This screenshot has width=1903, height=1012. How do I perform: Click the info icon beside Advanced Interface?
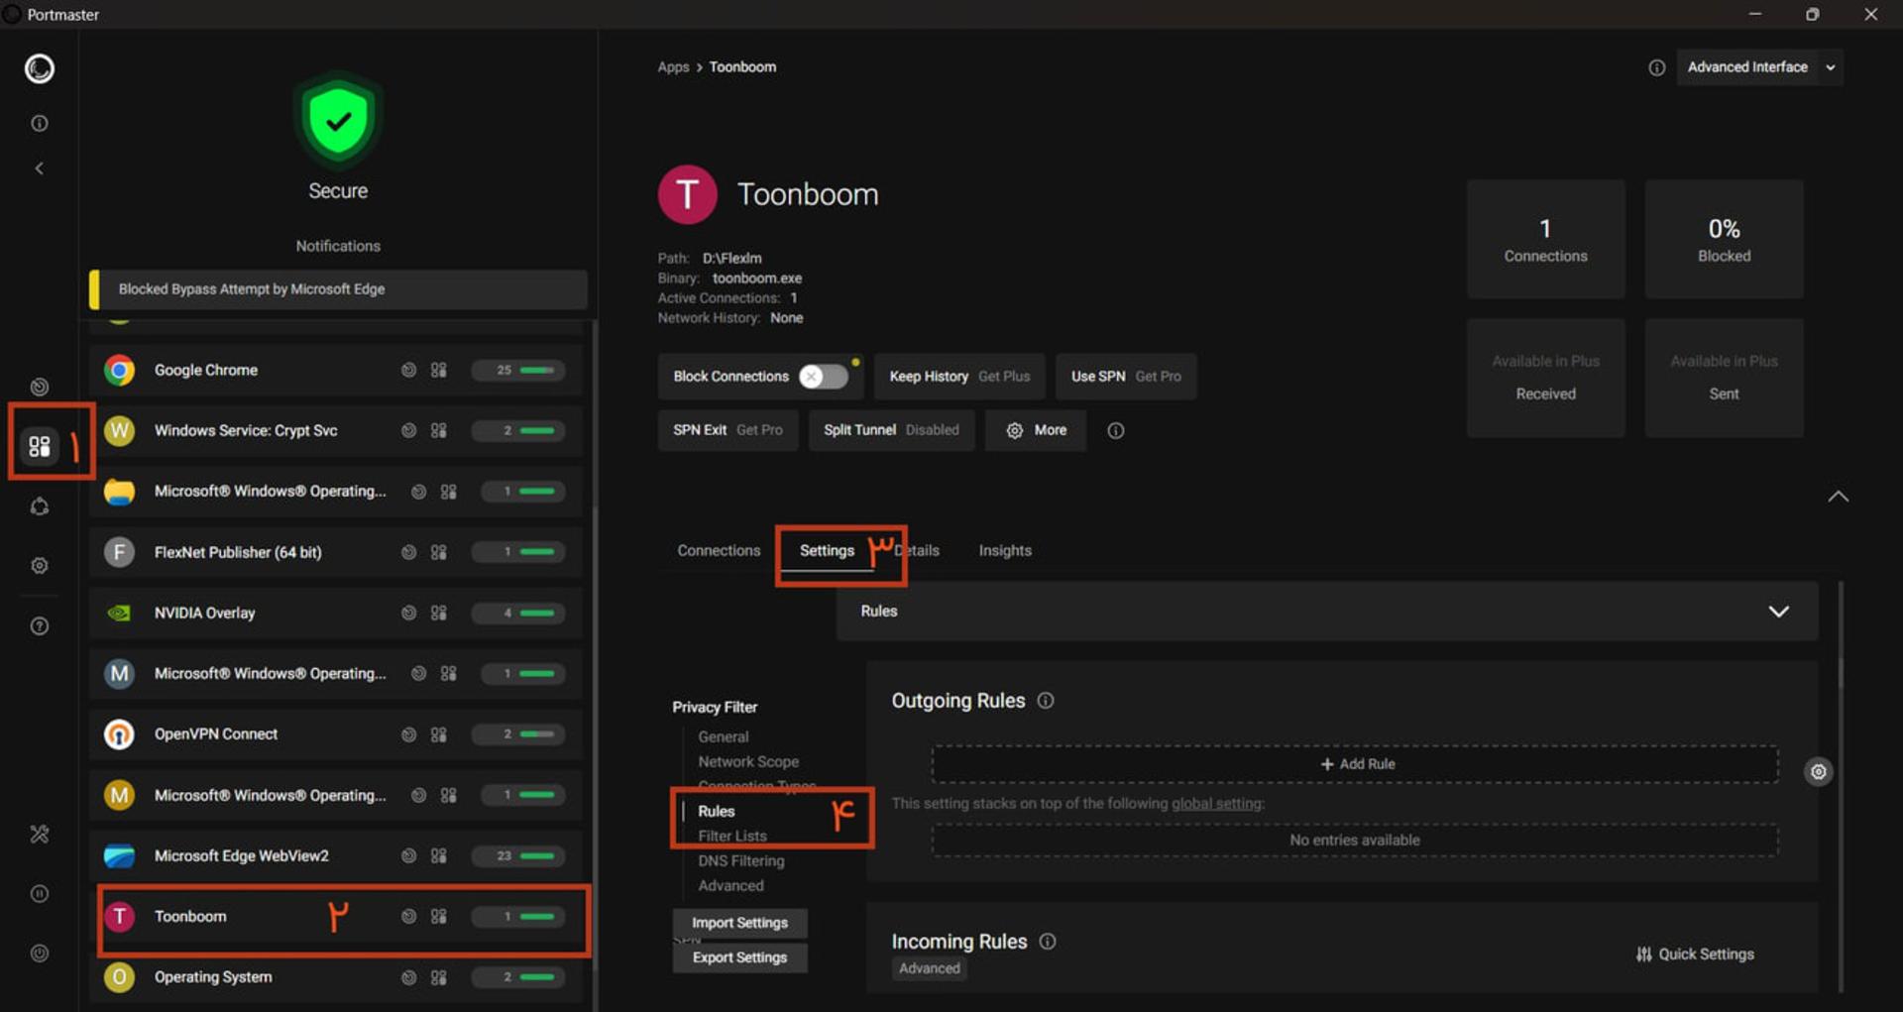pos(1656,67)
